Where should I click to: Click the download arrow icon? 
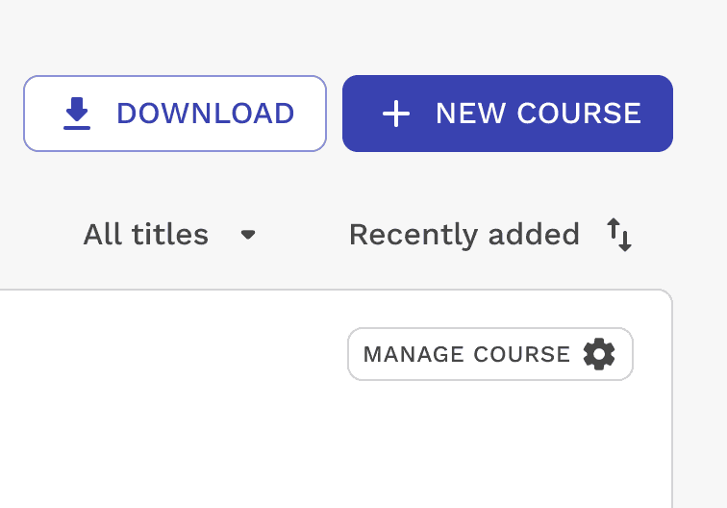click(x=77, y=114)
